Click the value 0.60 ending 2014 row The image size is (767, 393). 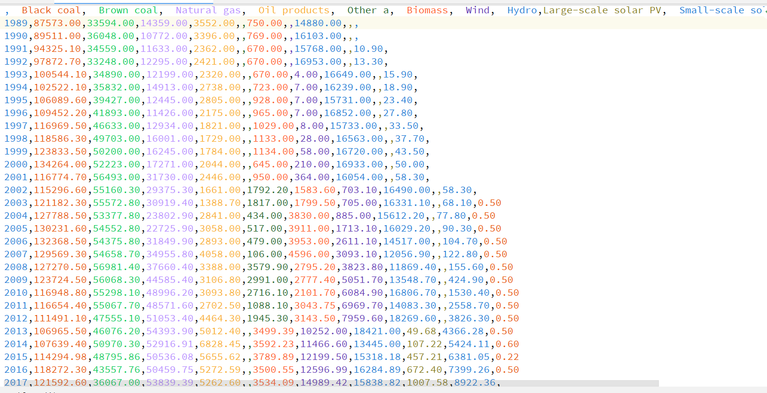[x=507, y=344]
